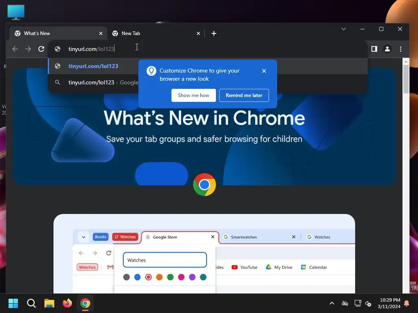Screen dimensions: 418x313
Task: Close the New Tab tab
Action: 198,33
